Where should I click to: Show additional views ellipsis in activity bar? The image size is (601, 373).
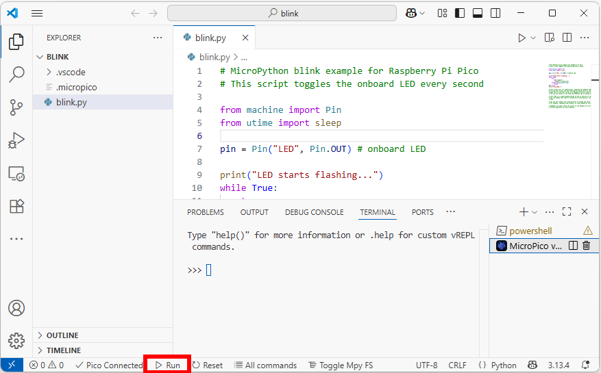(x=16, y=239)
